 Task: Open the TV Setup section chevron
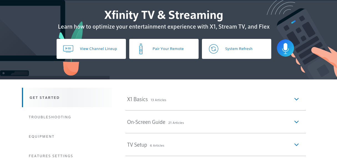click(297, 145)
